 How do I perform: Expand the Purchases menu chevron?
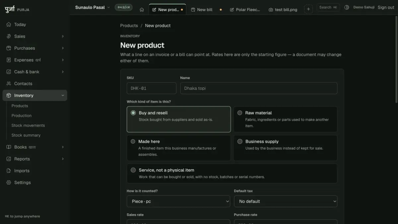click(63, 48)
